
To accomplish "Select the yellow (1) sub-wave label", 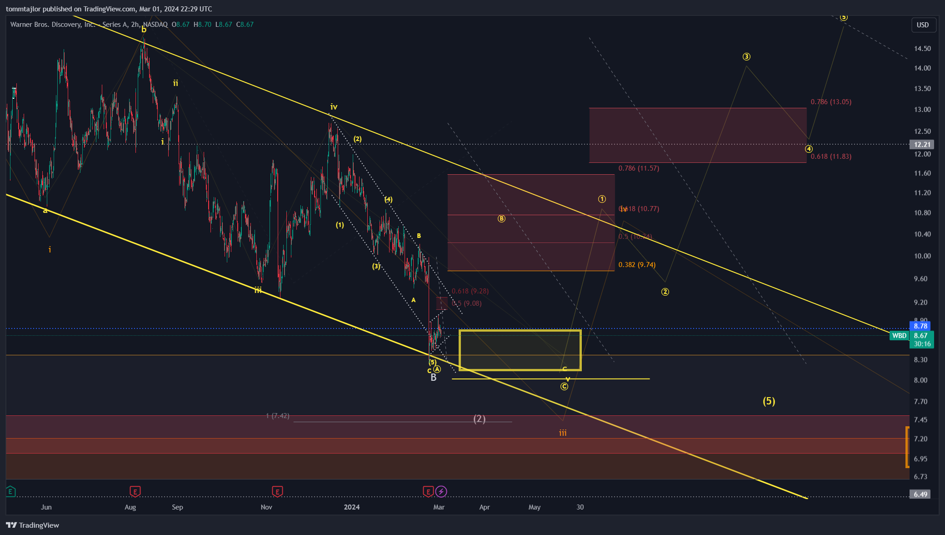I will coord(340,225).
